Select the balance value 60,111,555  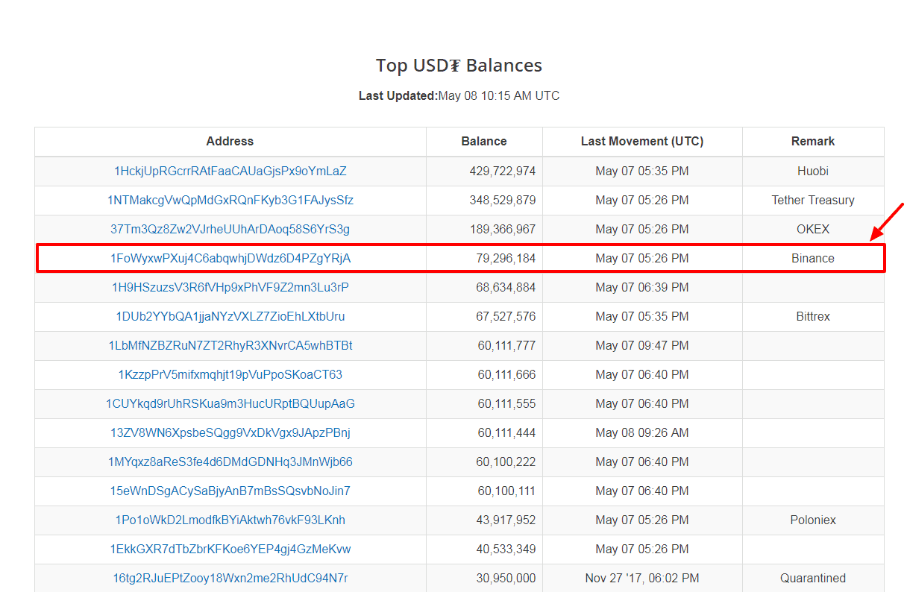pyautogui.click(x=506, y=404)
